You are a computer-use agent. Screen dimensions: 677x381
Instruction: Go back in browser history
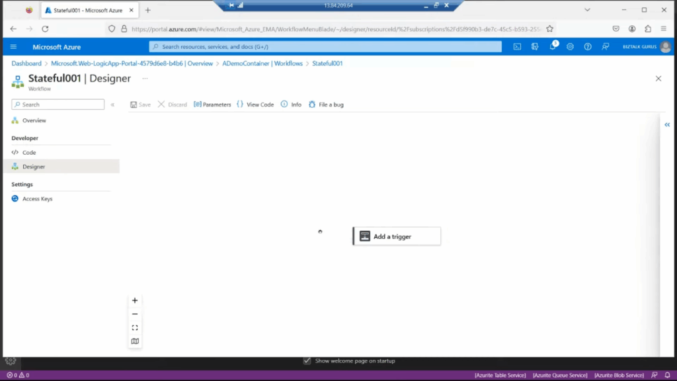(13, 29)
